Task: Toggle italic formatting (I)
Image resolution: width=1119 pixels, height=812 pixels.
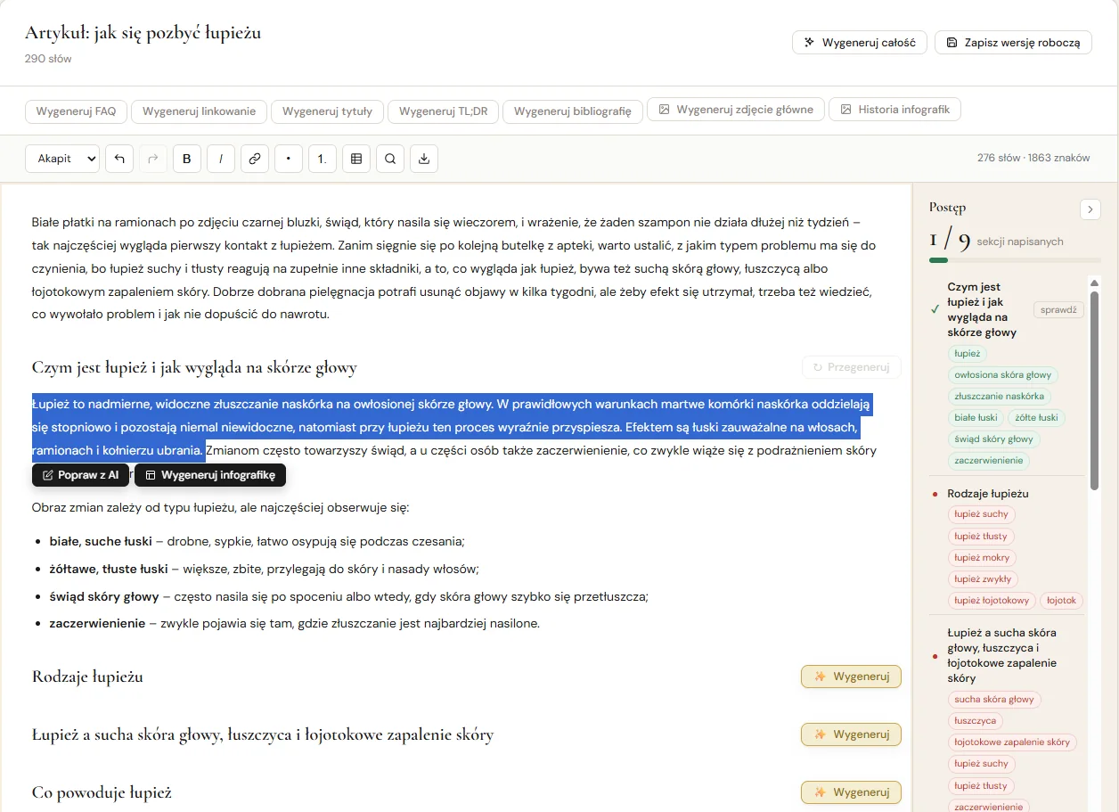Action: (221, 159)
